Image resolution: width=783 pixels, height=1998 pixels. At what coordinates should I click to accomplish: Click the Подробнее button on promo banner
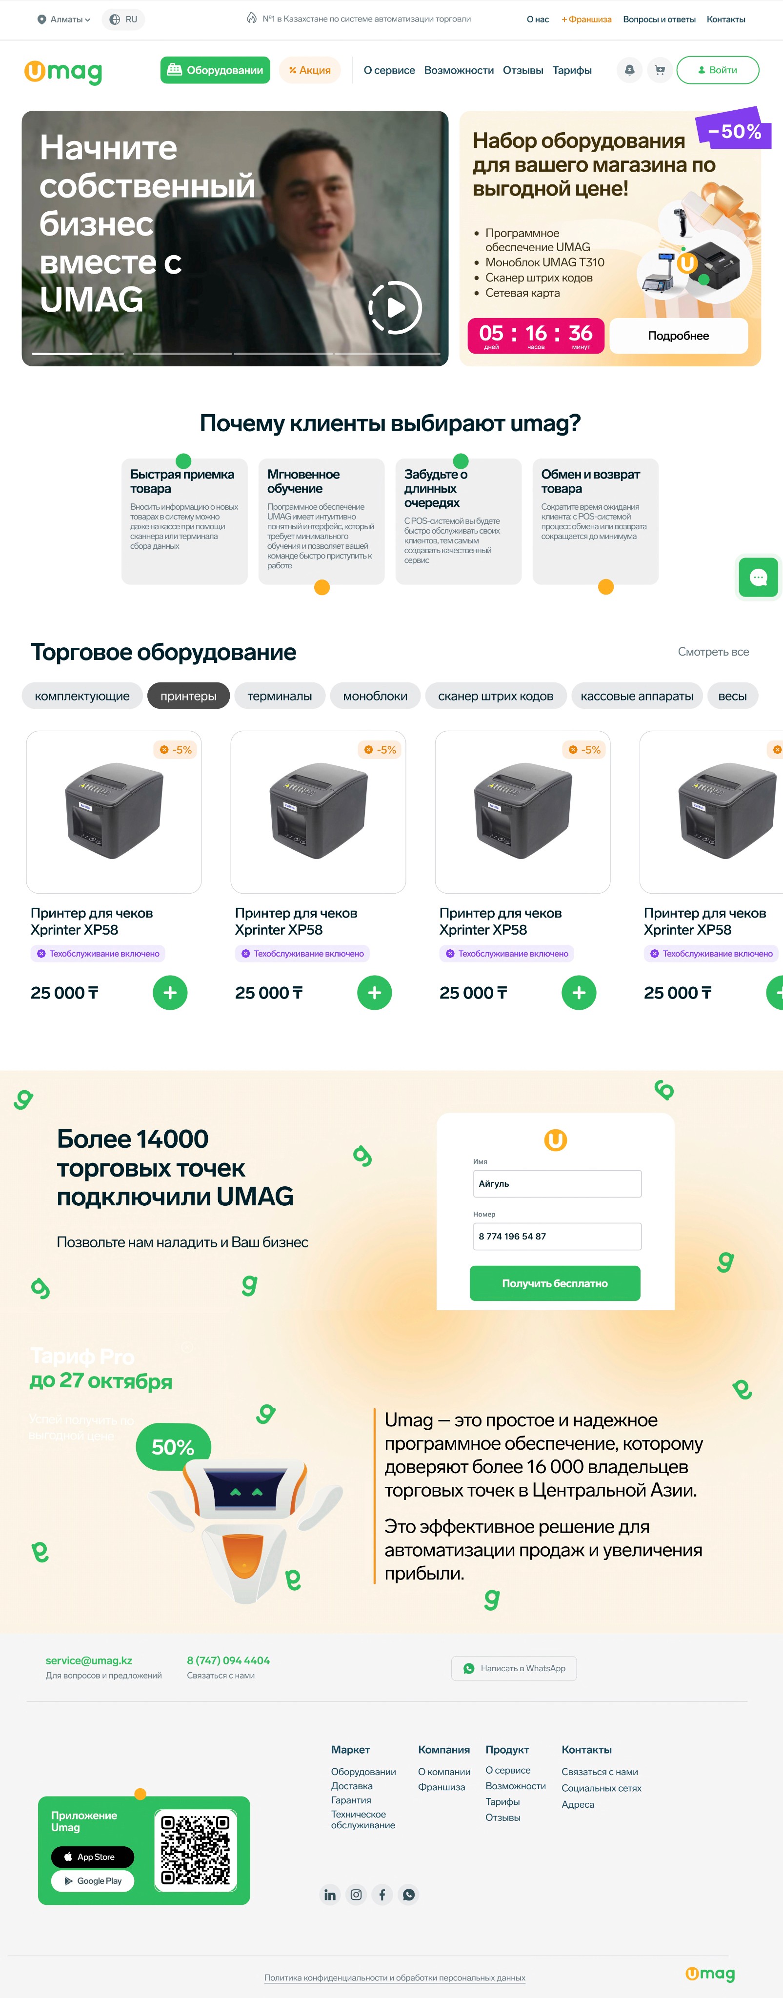coord(679,336)
